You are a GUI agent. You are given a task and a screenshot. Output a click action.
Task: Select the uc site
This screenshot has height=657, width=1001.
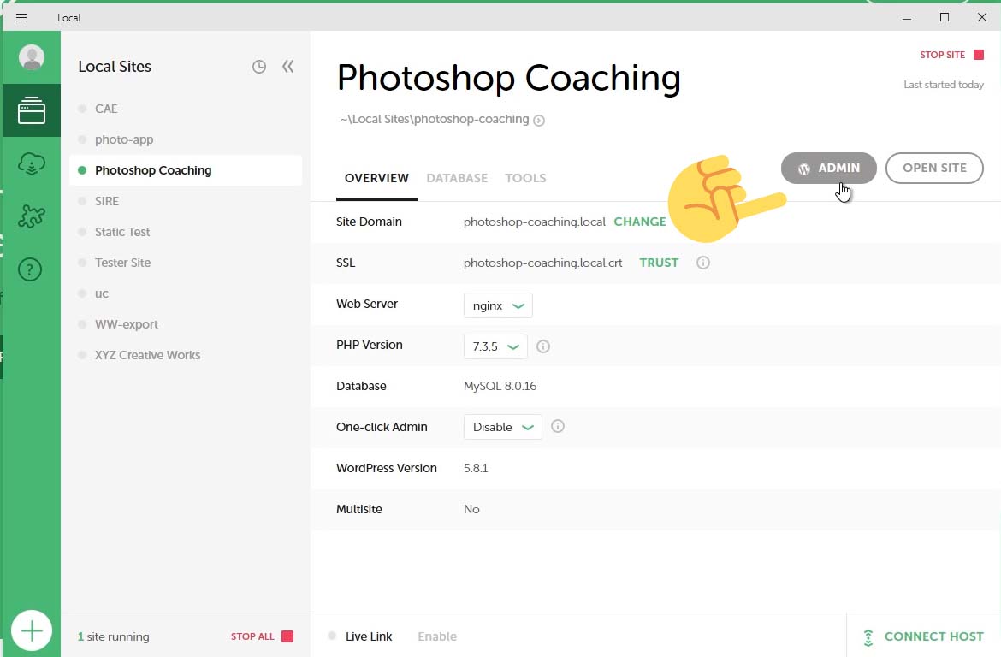tap(185, 293)
